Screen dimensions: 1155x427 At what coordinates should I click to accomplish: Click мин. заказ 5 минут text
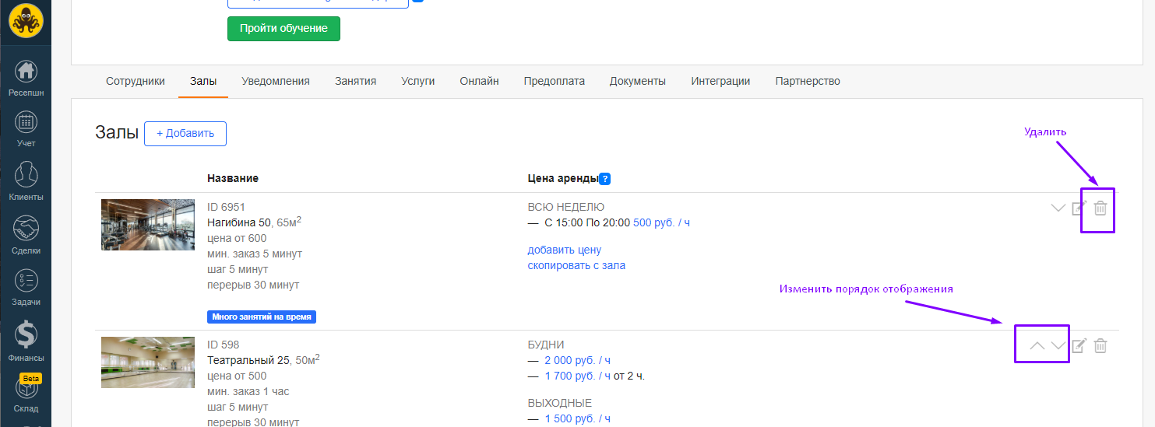tap(255, 254)
